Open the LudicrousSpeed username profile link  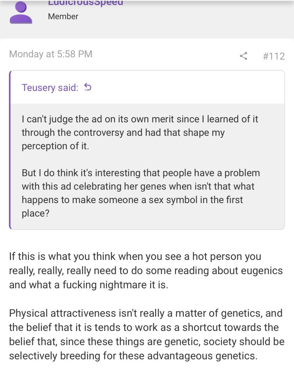pyautogui.click(x=85, y=3)
